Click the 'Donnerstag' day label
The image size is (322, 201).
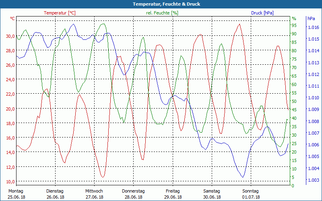(x=133, y=191)
